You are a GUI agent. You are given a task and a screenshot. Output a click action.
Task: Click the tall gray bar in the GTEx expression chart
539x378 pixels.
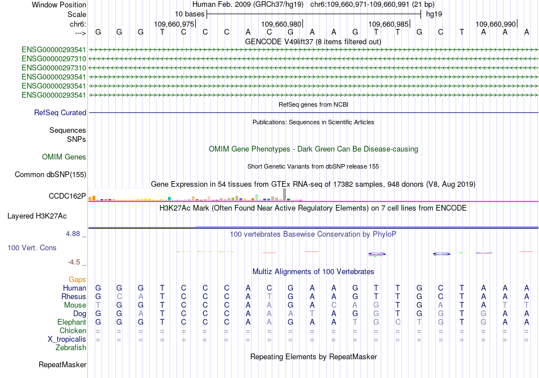pyautogui.click(x=284, y=194)
